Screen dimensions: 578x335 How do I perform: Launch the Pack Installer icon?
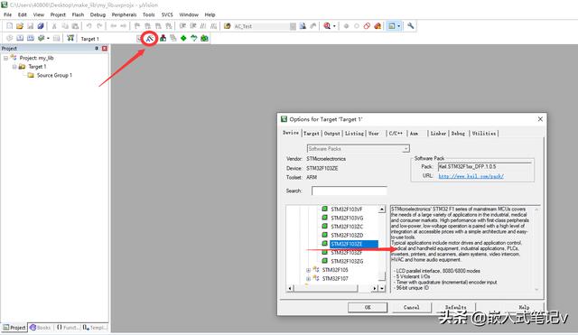(x=204, y=38)
